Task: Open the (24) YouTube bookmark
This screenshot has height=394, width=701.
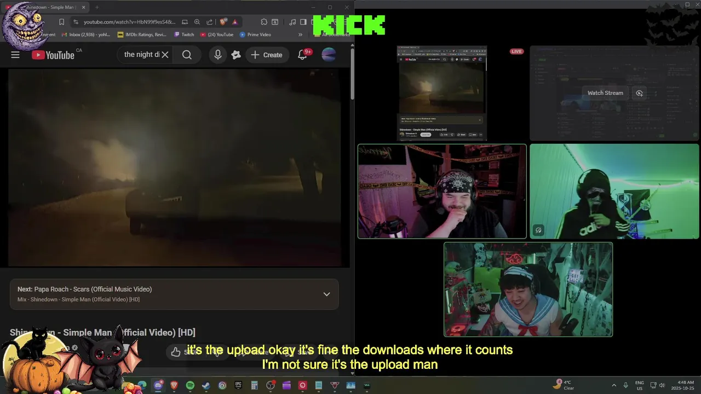Action: pos(217,34)
